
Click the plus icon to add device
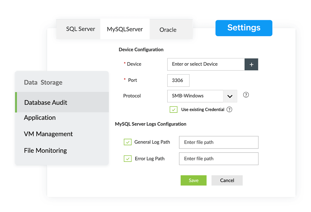(251, 64)
